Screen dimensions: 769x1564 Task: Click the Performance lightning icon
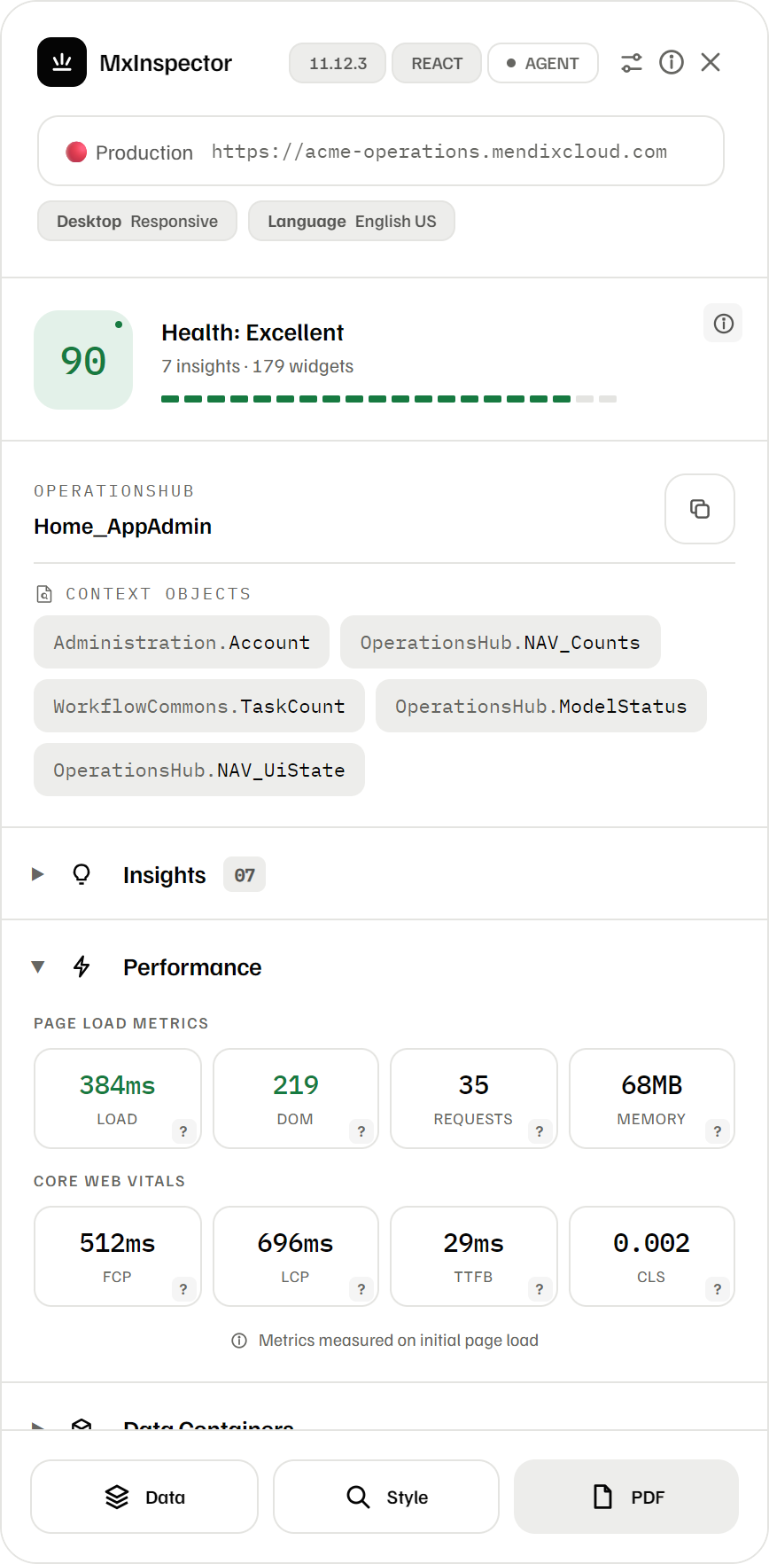click(82, 966)
